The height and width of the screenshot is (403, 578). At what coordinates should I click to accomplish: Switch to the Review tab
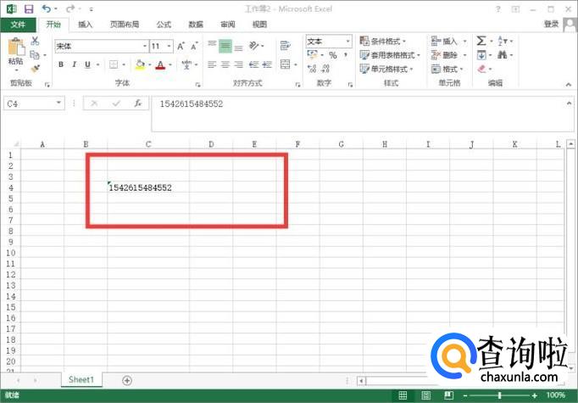[x=227, y=25]
